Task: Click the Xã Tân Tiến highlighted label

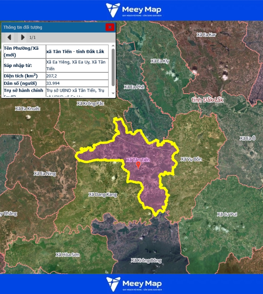Action: click(138, 160)
